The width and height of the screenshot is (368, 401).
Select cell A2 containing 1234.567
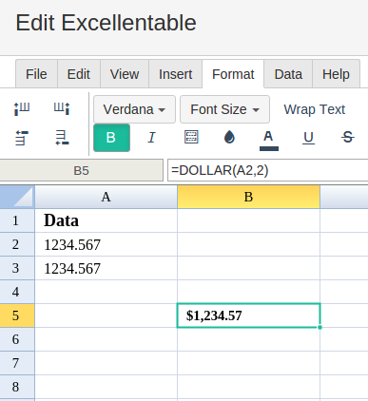[x=106, y=244]
